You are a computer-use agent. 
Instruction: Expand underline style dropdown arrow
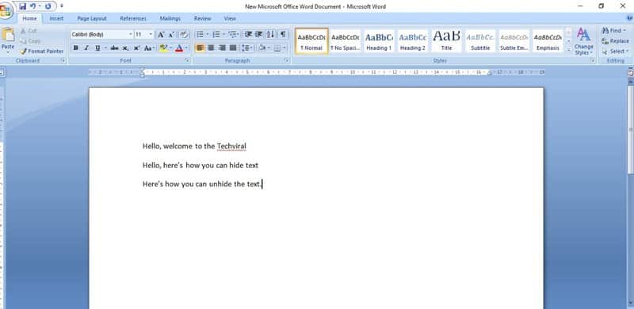click(x=105, y=48)
